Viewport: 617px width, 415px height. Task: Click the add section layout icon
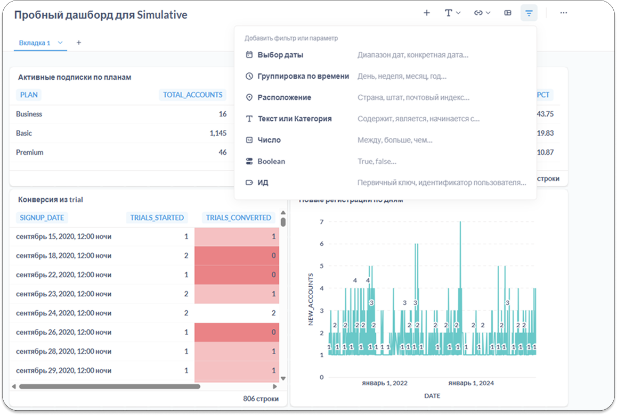(508, 13)
